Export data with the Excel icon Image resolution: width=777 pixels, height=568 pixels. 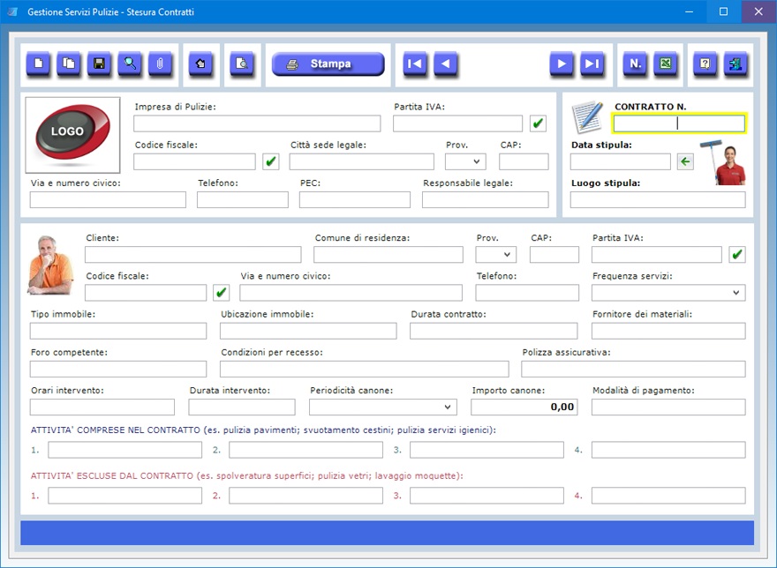click(x=665, y=64)
